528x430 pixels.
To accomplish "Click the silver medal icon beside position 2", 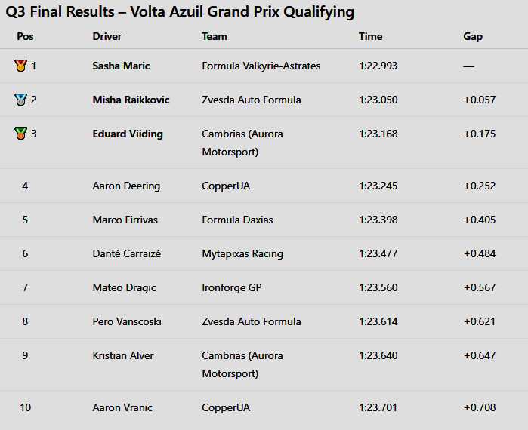I will 20,100.
